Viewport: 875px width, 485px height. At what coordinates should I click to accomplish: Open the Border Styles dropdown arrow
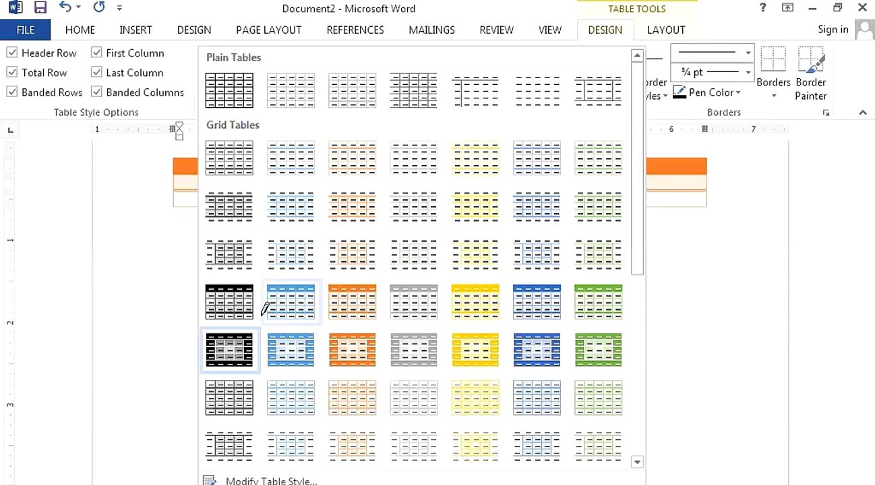[665, 96]
